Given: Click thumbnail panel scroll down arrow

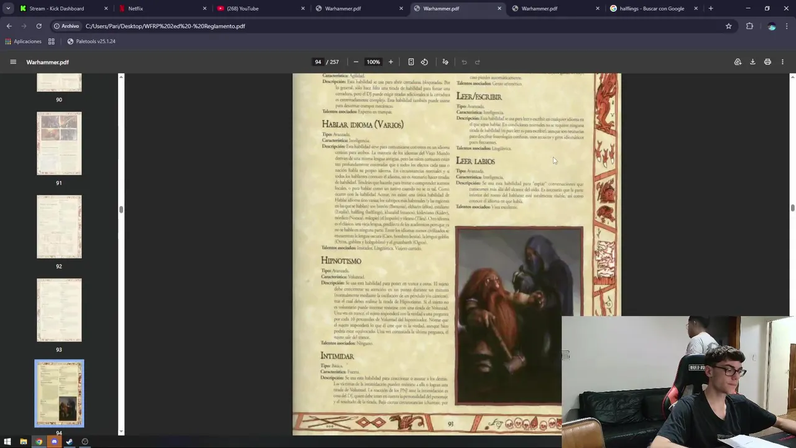Looking at the screenshot, I should [121, 432].
